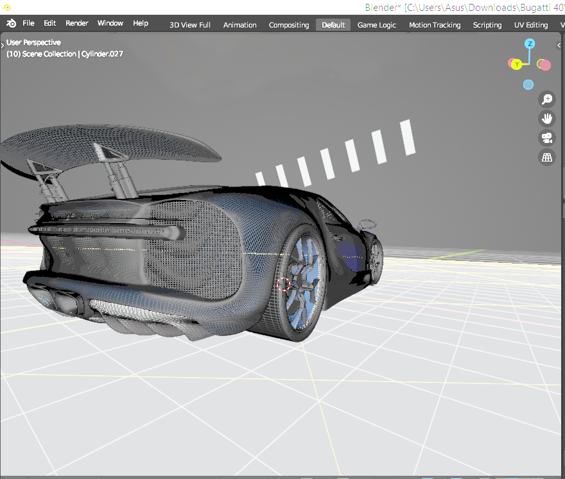This screenshot has height=479, width=565.
Task: Switch to the Scripting workspace tab
Action: pyautogui.click(x=487, y=25)
